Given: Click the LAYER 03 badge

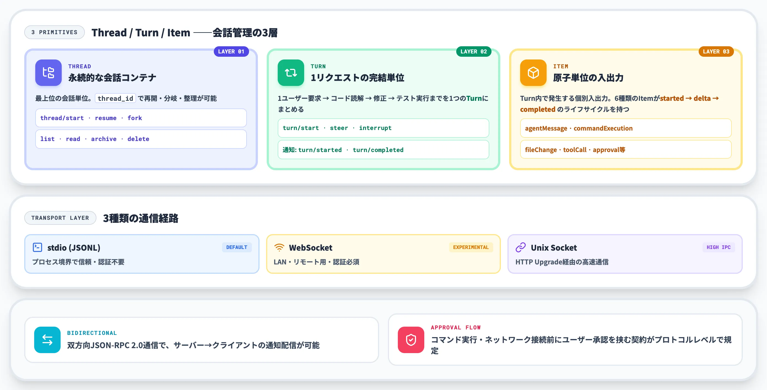Looking at the screenshot, I should [x=716, y=52].
